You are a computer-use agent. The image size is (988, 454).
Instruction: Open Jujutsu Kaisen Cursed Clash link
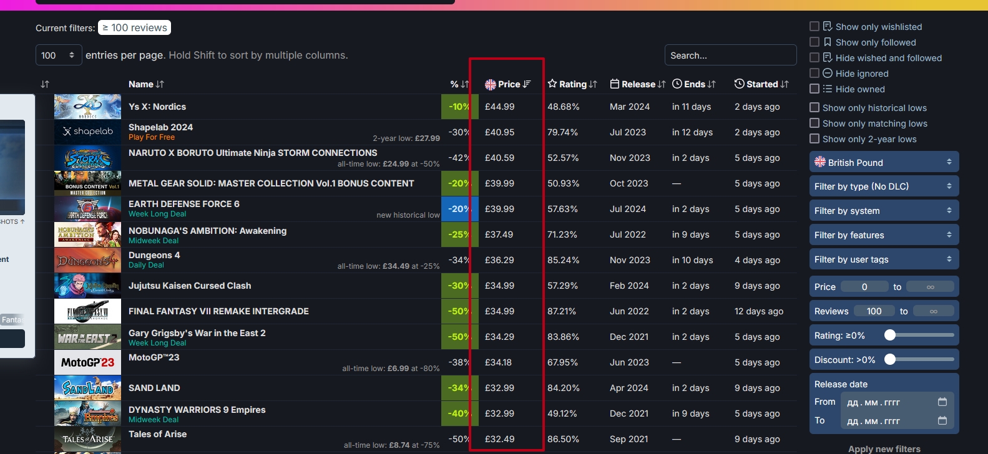190,286
